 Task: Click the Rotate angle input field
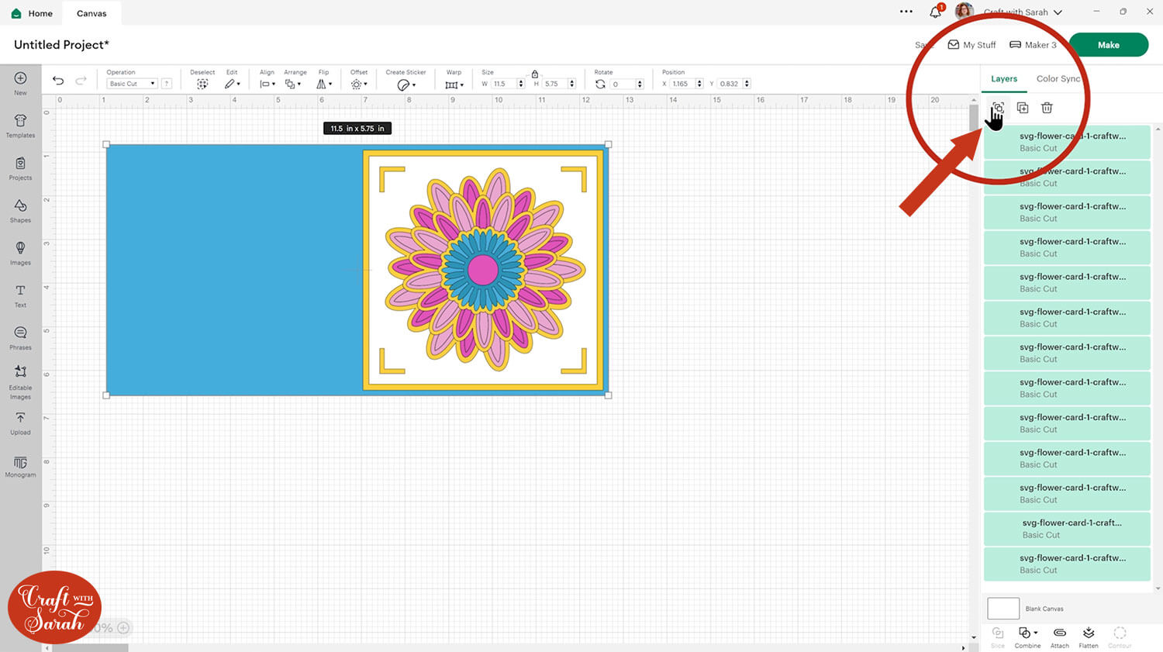tap(622, 84)
